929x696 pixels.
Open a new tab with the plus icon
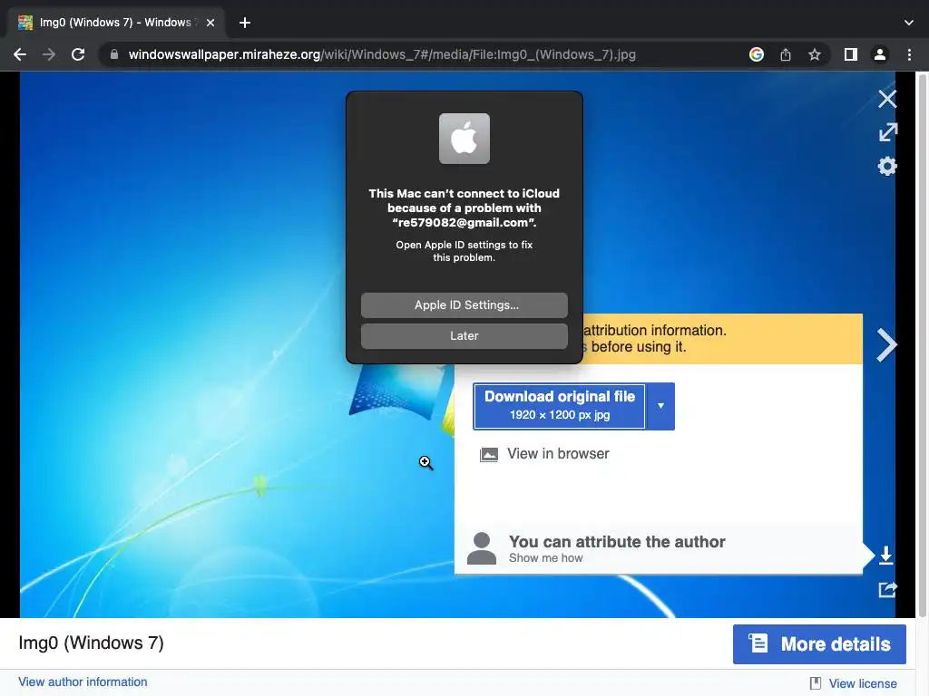(x=245, y=23)
